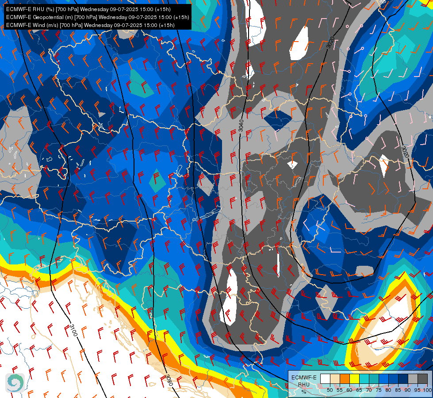The width and height of the screenshot is (433, 398).
Task: Click the white legend swatch below 50%
Action: (x=325, y=379)
